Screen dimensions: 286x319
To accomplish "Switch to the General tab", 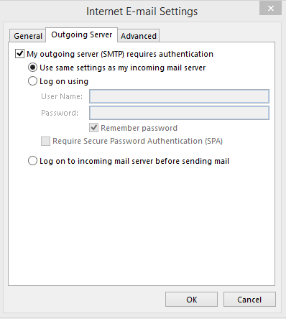I will pyautogui.click(x=28, y=36).
